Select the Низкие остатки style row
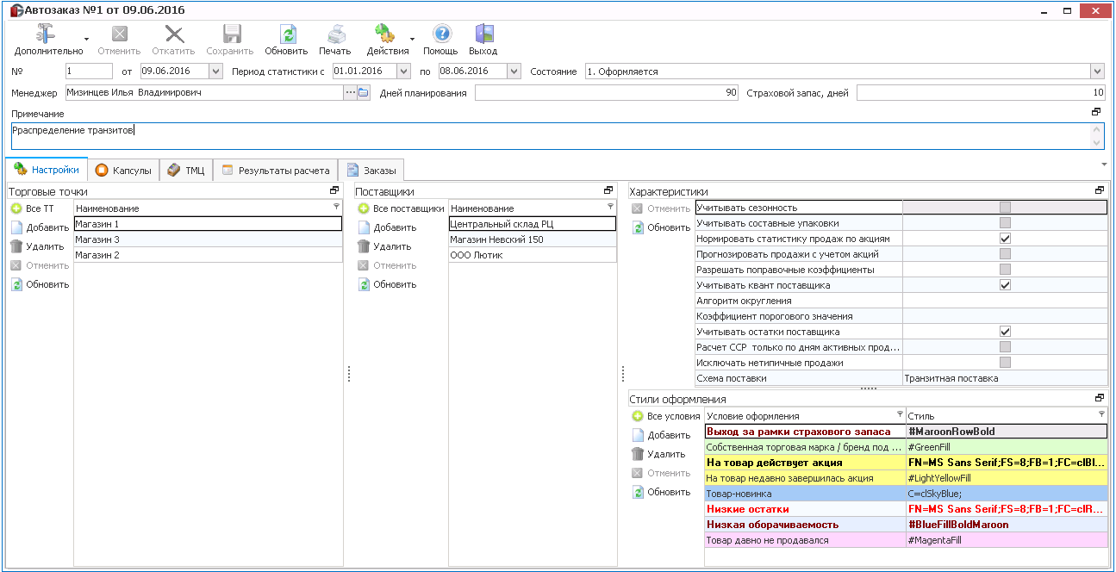Screen dimensions: 1116x572 coord(905,509)
